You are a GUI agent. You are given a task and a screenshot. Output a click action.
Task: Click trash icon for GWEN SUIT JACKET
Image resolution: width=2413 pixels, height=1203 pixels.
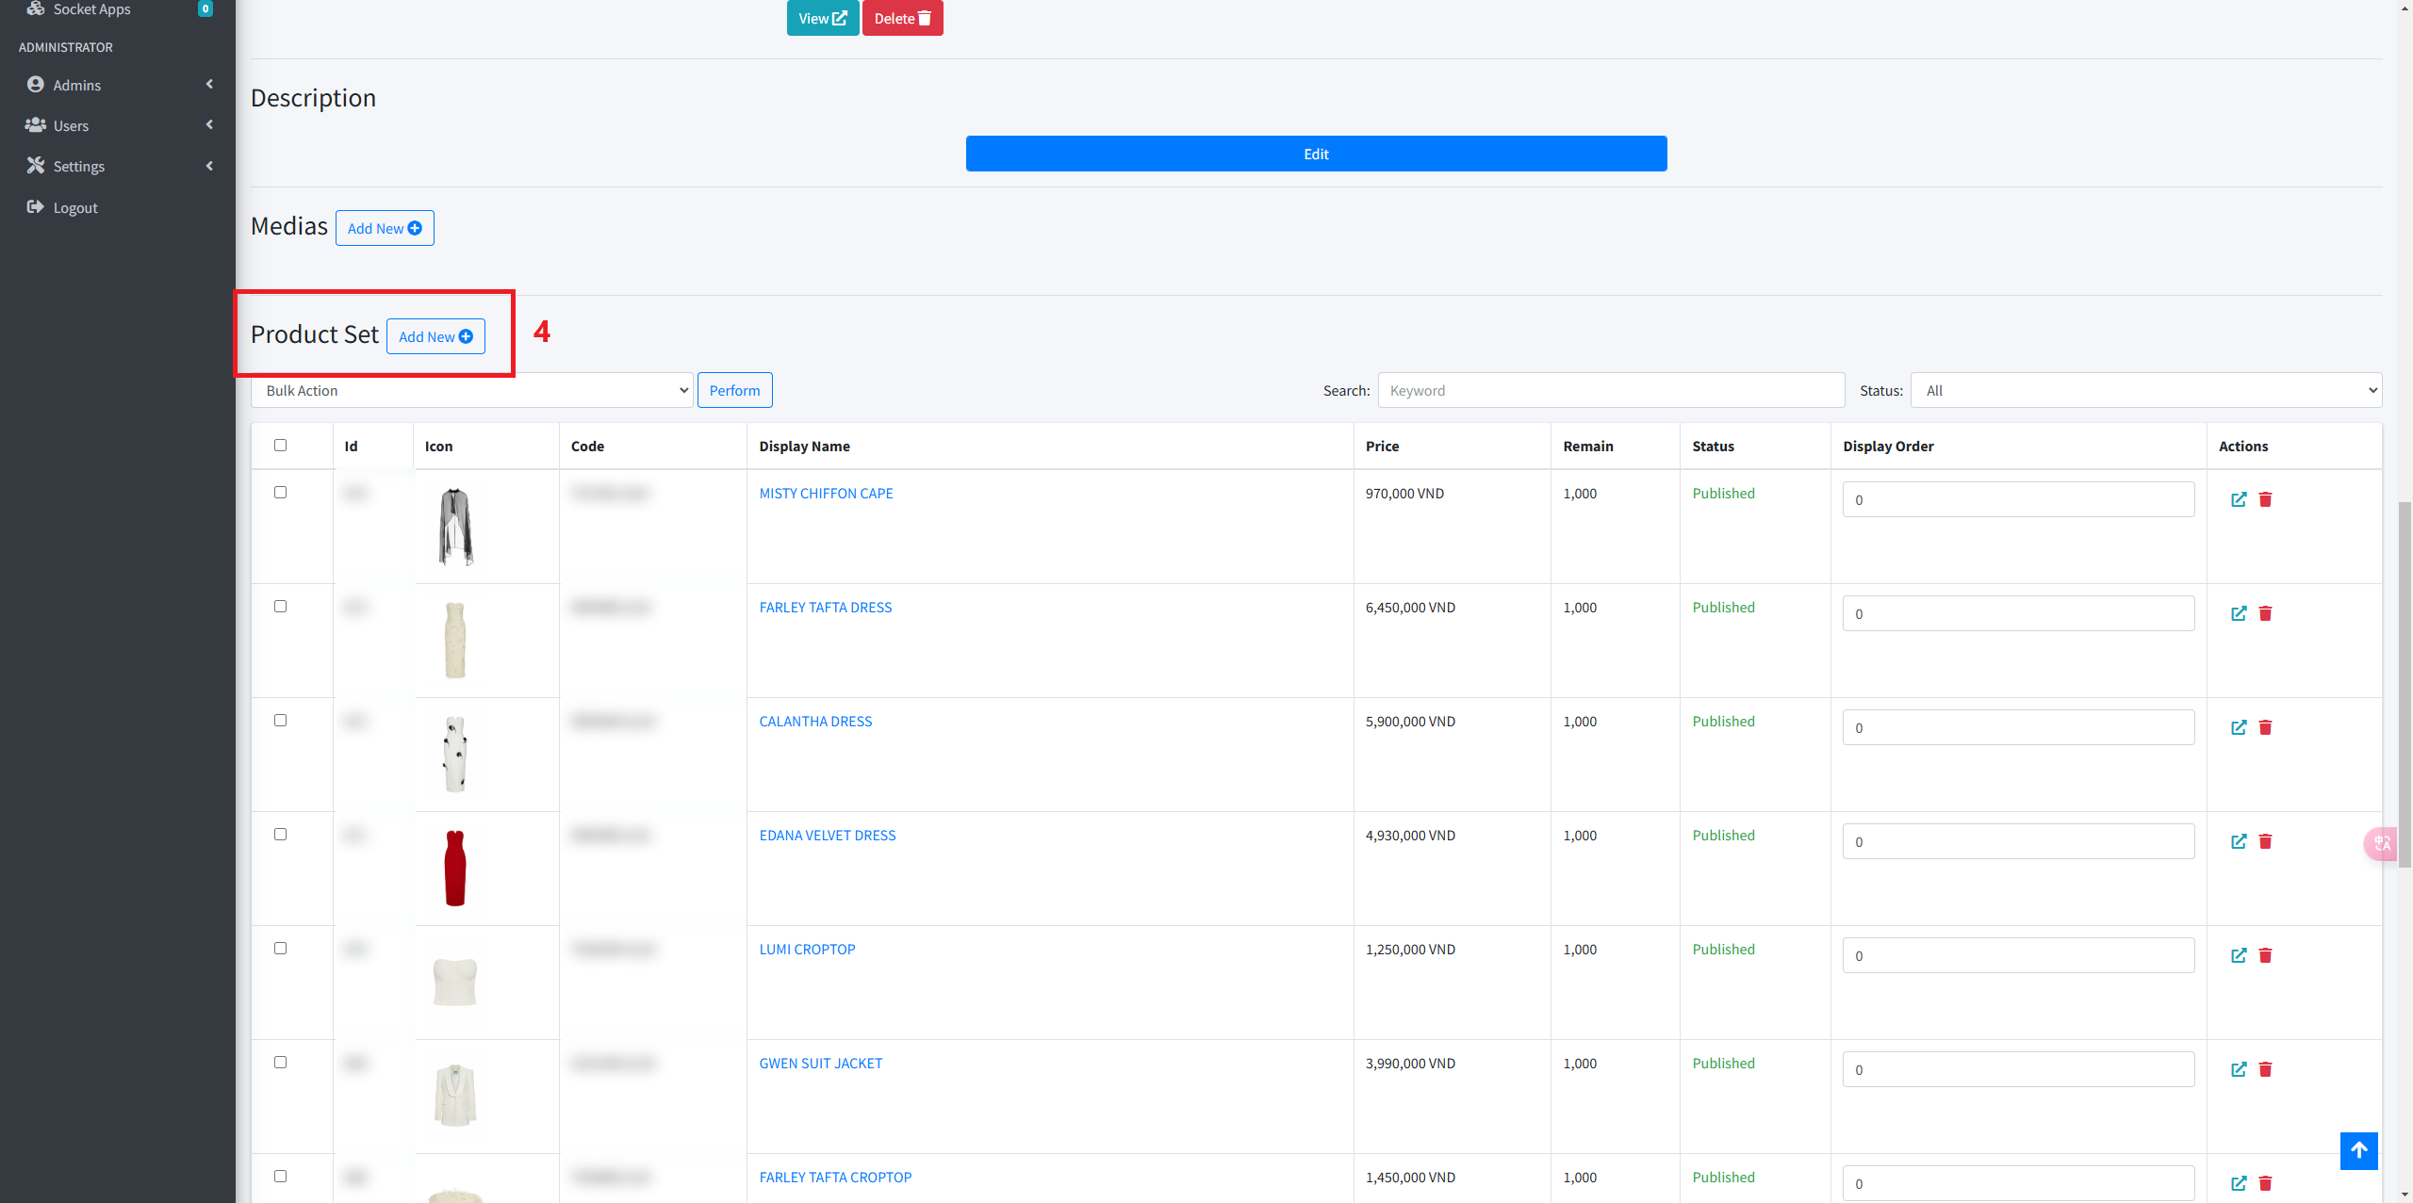click(x=2265, y=1069)
